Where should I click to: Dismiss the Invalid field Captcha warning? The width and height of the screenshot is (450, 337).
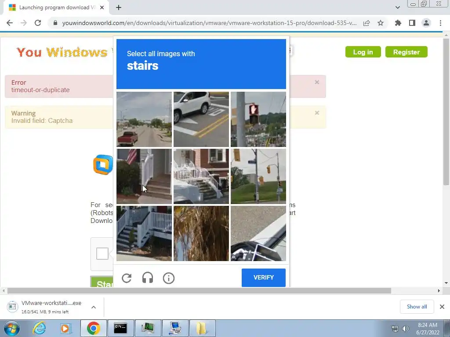click(x=317, y=113)
